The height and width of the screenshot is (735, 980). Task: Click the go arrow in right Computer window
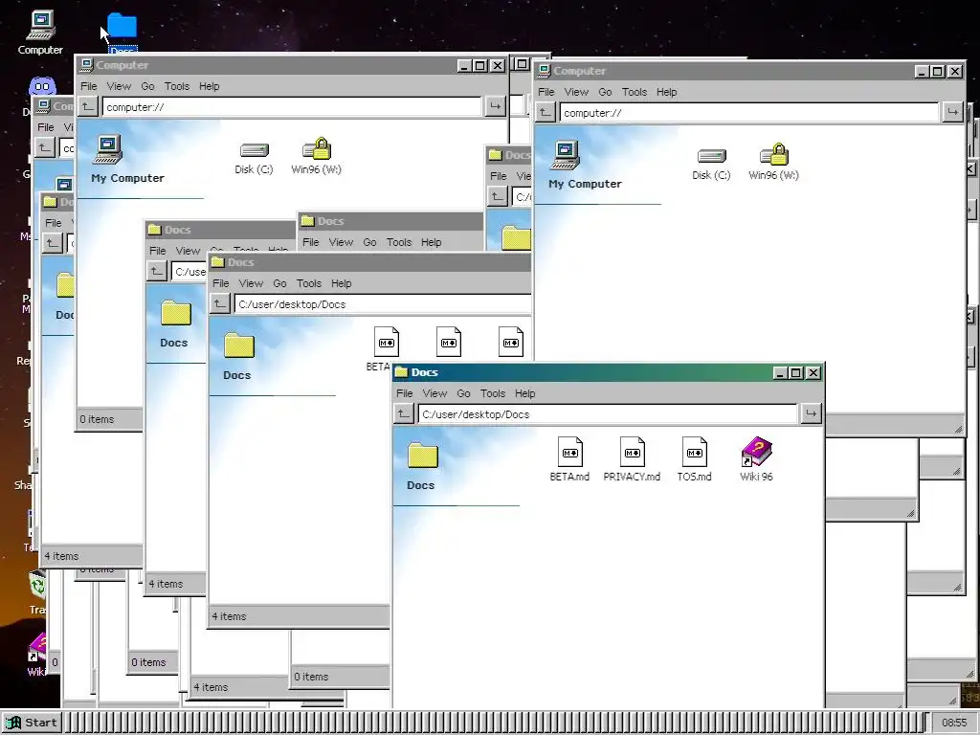tap(952, 113)
